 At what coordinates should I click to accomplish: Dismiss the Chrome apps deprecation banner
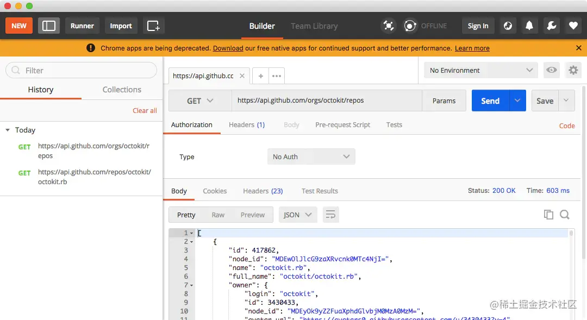[578, 48]
